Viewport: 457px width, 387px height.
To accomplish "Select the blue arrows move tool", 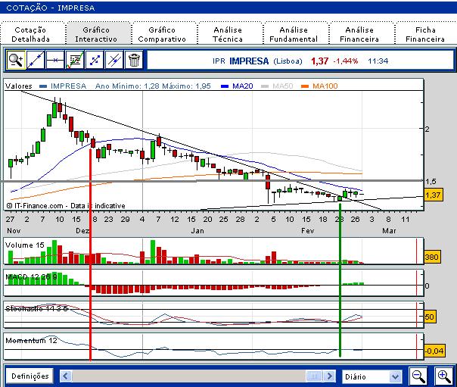I will [x=95, y=60].
